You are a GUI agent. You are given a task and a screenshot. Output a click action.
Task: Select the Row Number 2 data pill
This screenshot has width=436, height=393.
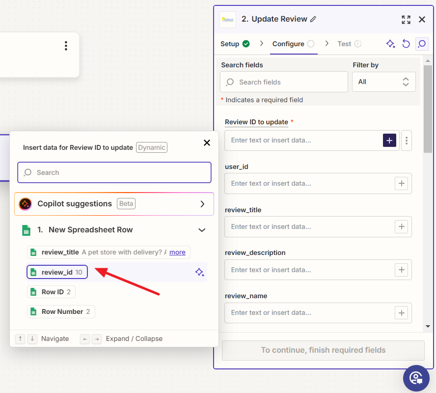(61, 311)
